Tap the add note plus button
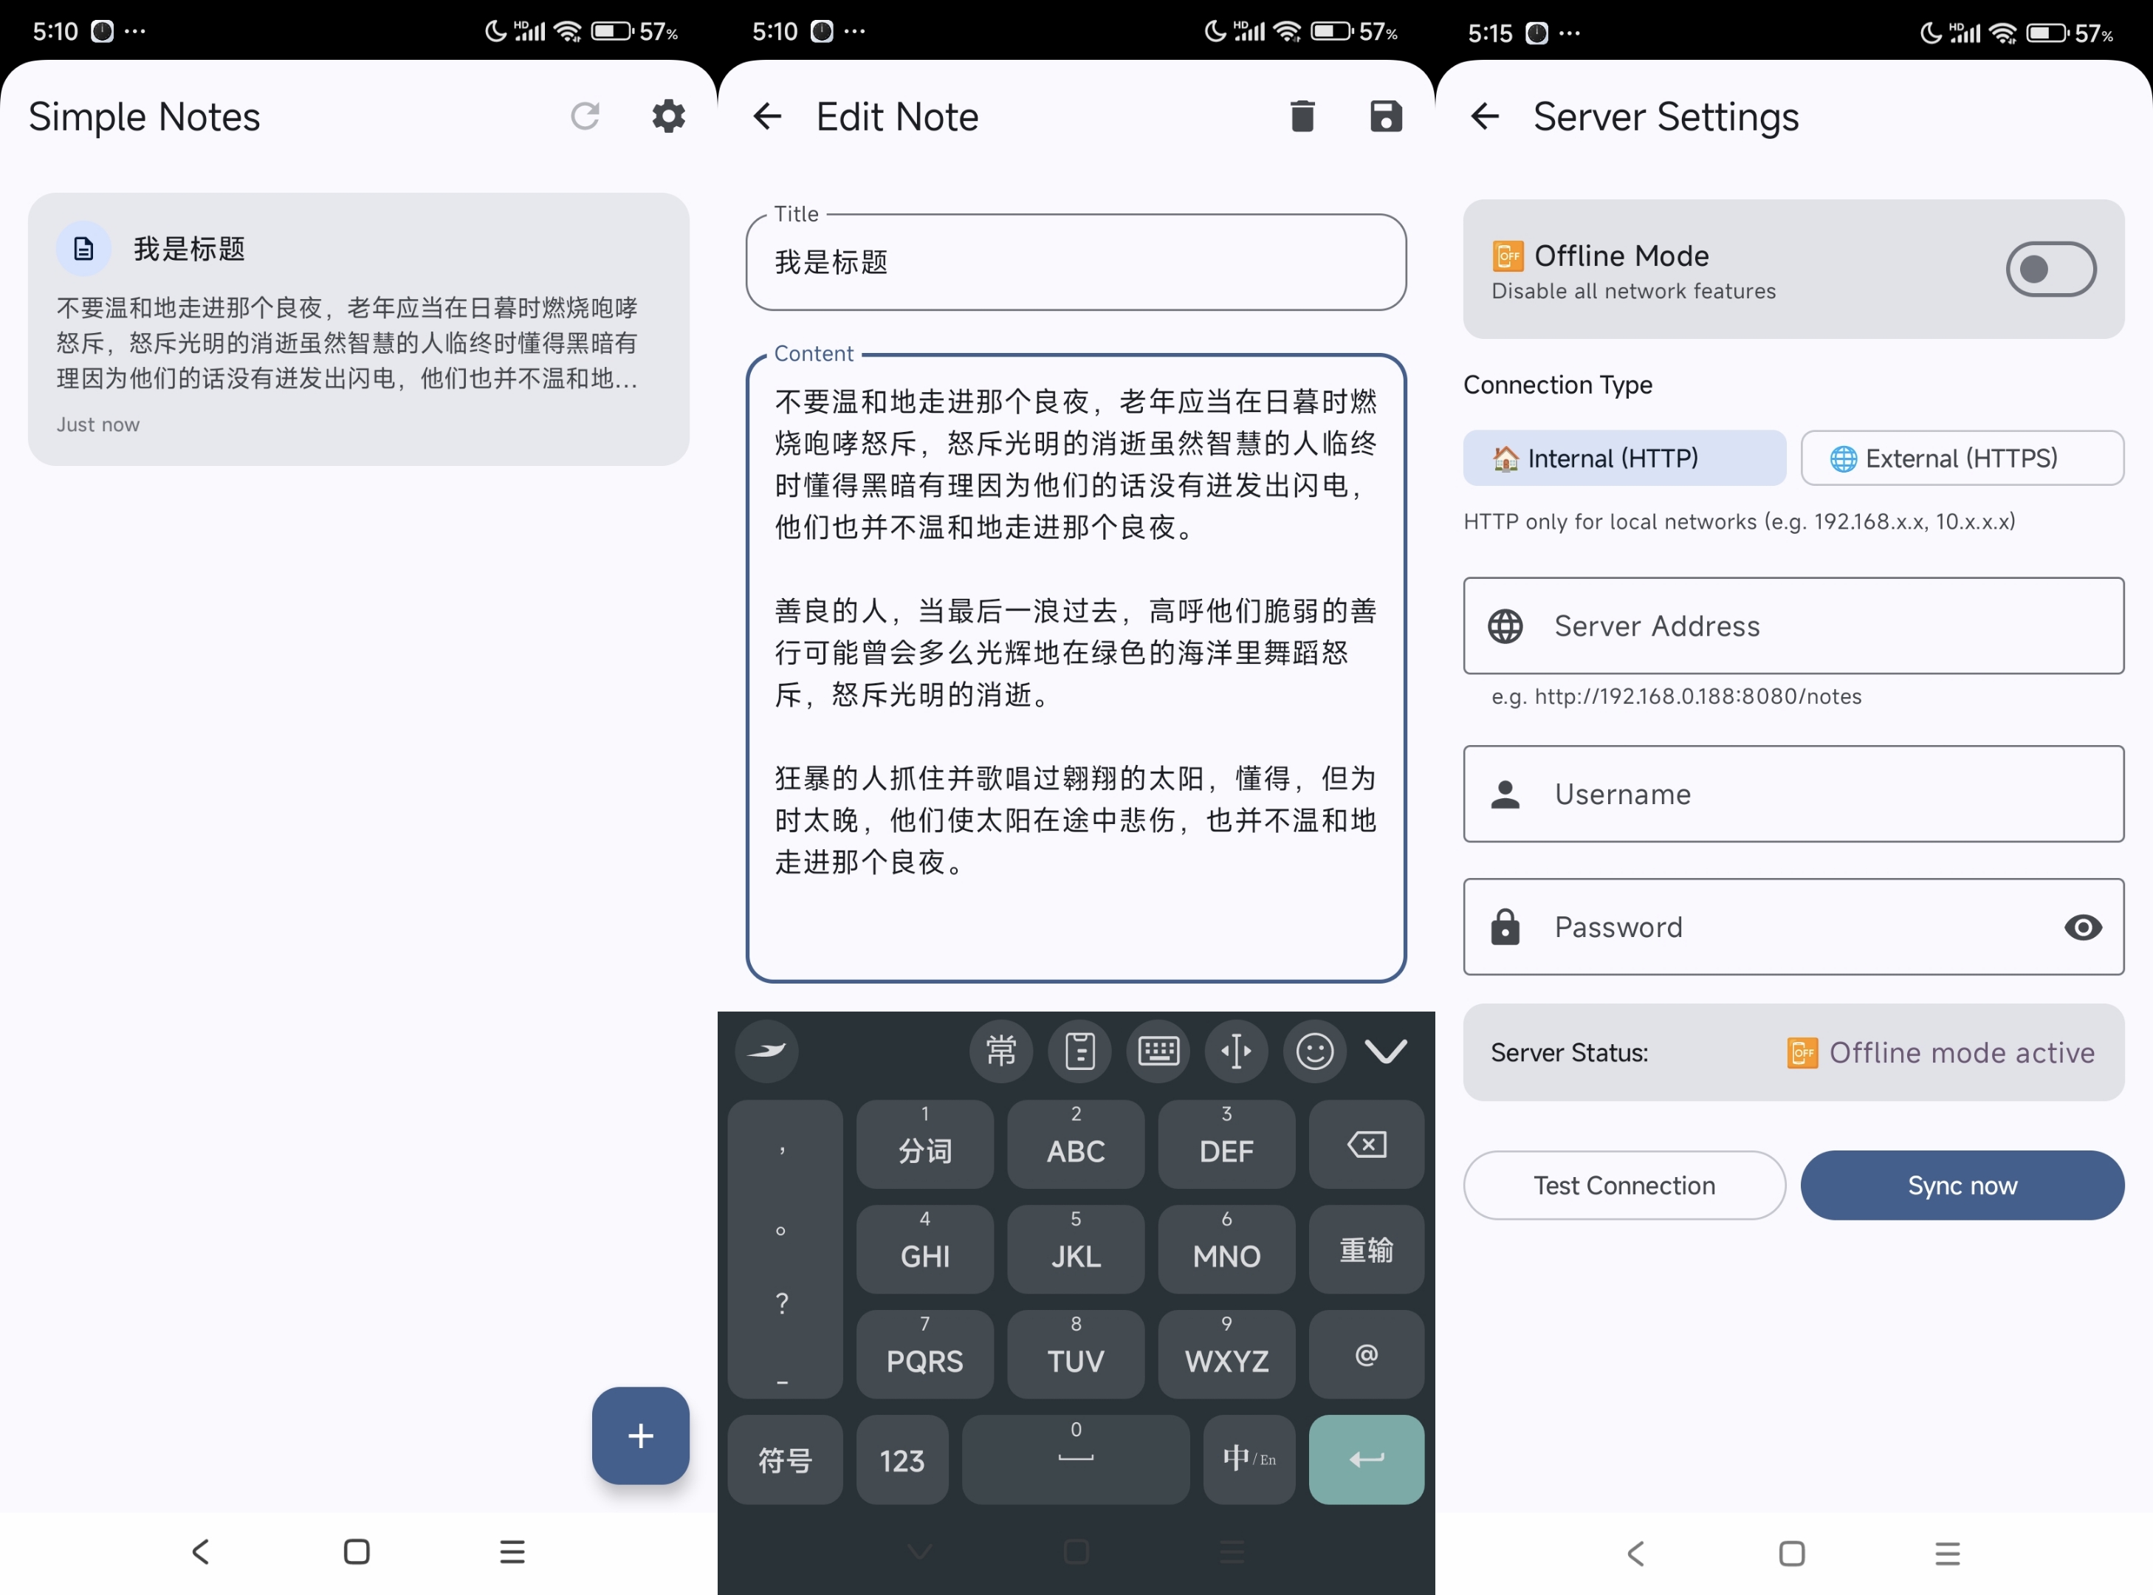The width and height of the screenshot is (2153, 1595). pyautogui.click(x=640, y=1435)
